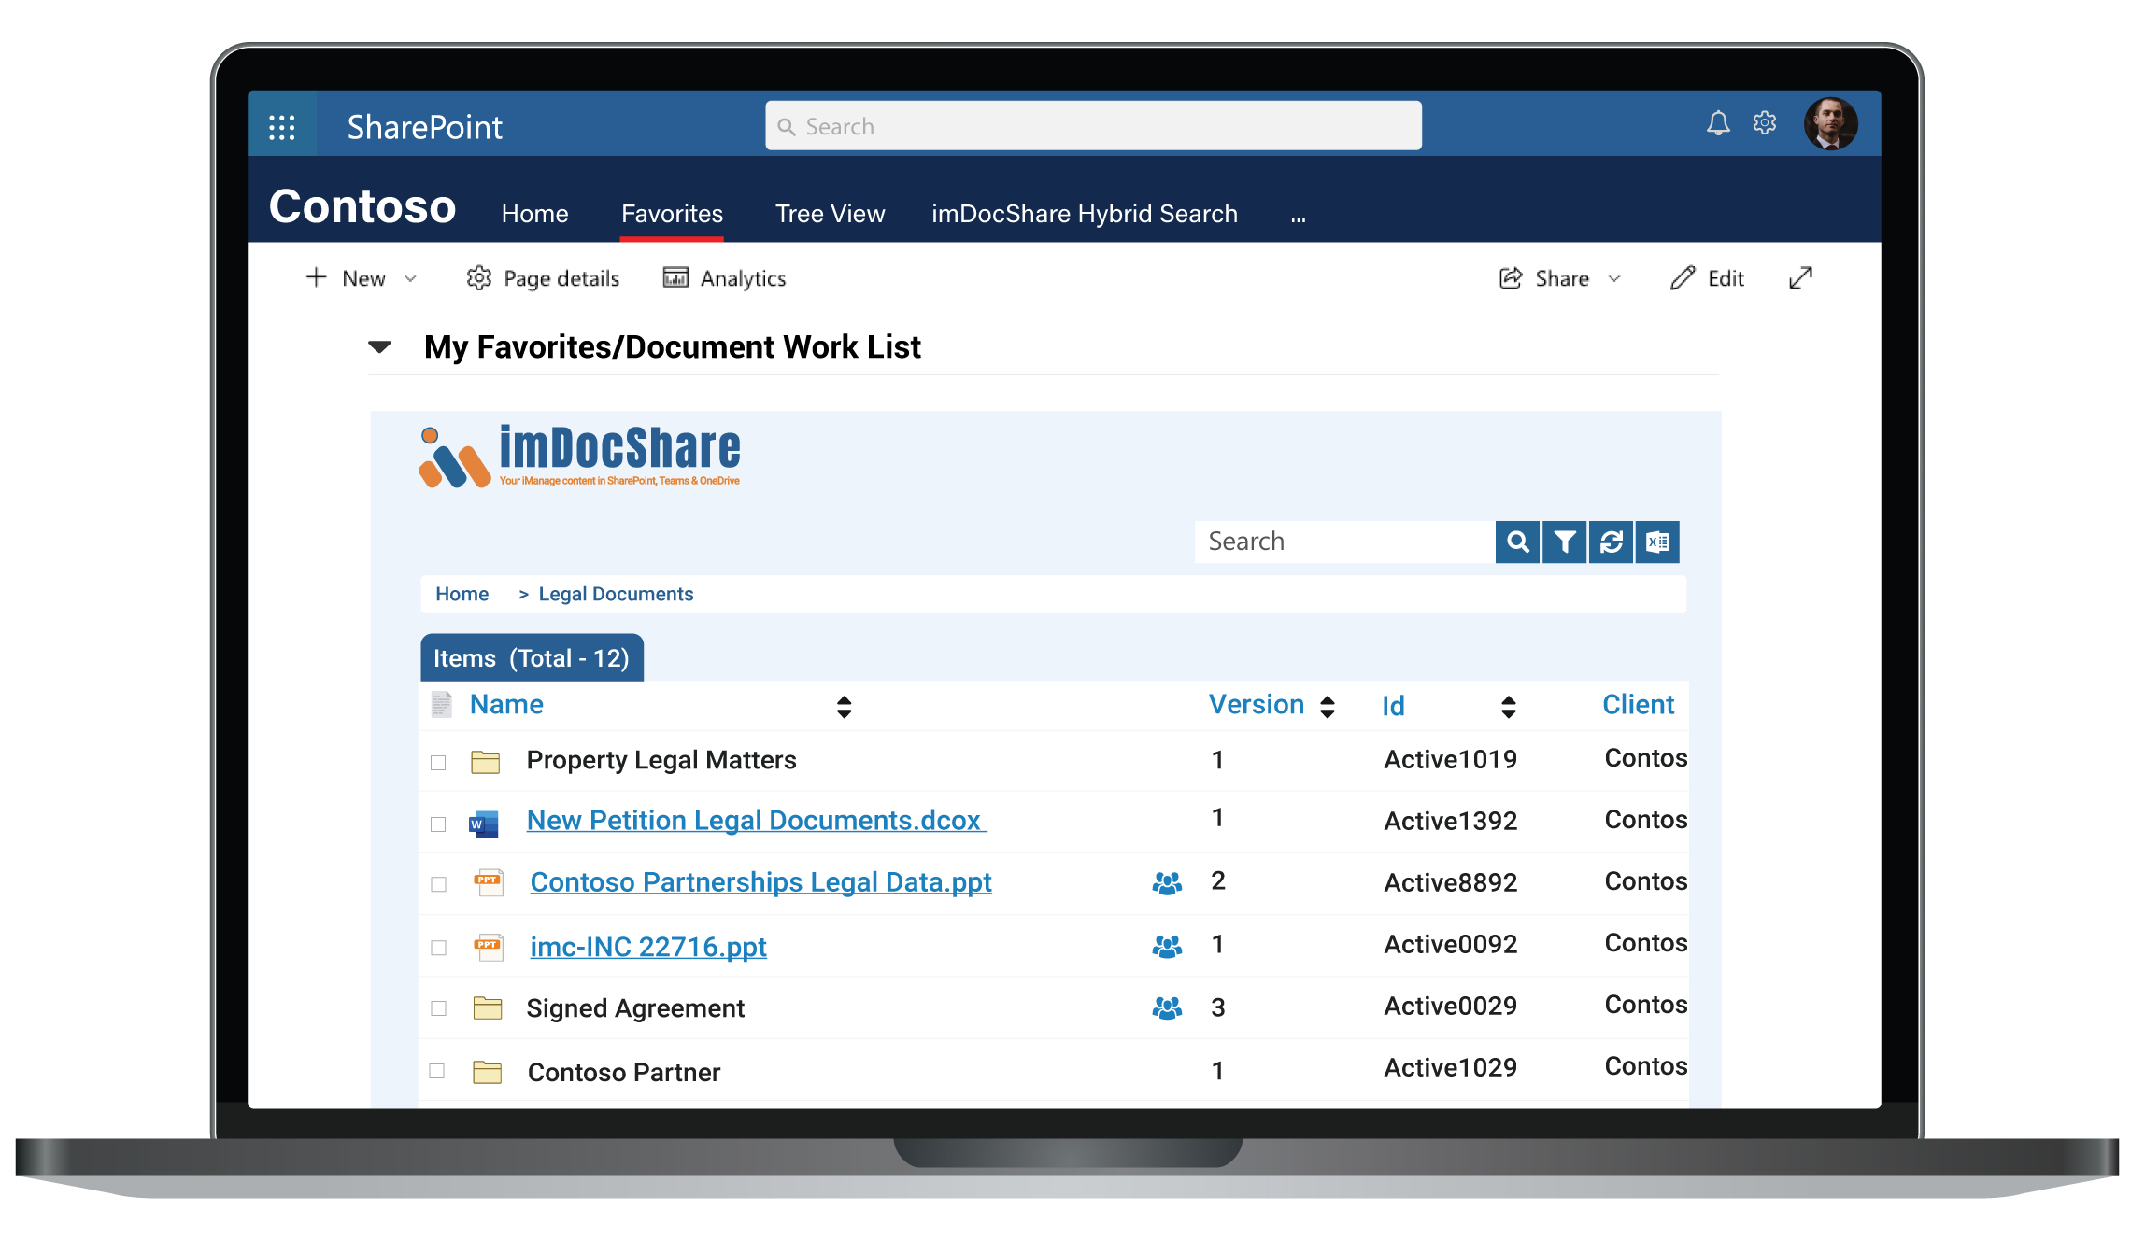Open the imc-INC 22716.ppt link

pyautogui.click(x=648, y=946)
